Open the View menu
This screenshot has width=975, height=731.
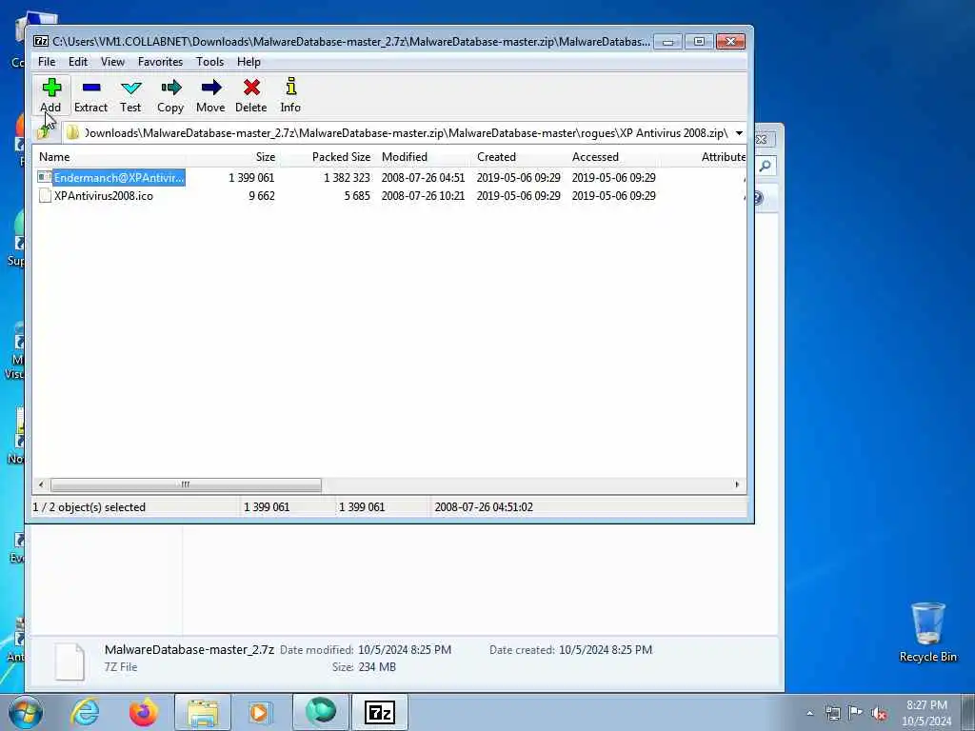(112, 62)
